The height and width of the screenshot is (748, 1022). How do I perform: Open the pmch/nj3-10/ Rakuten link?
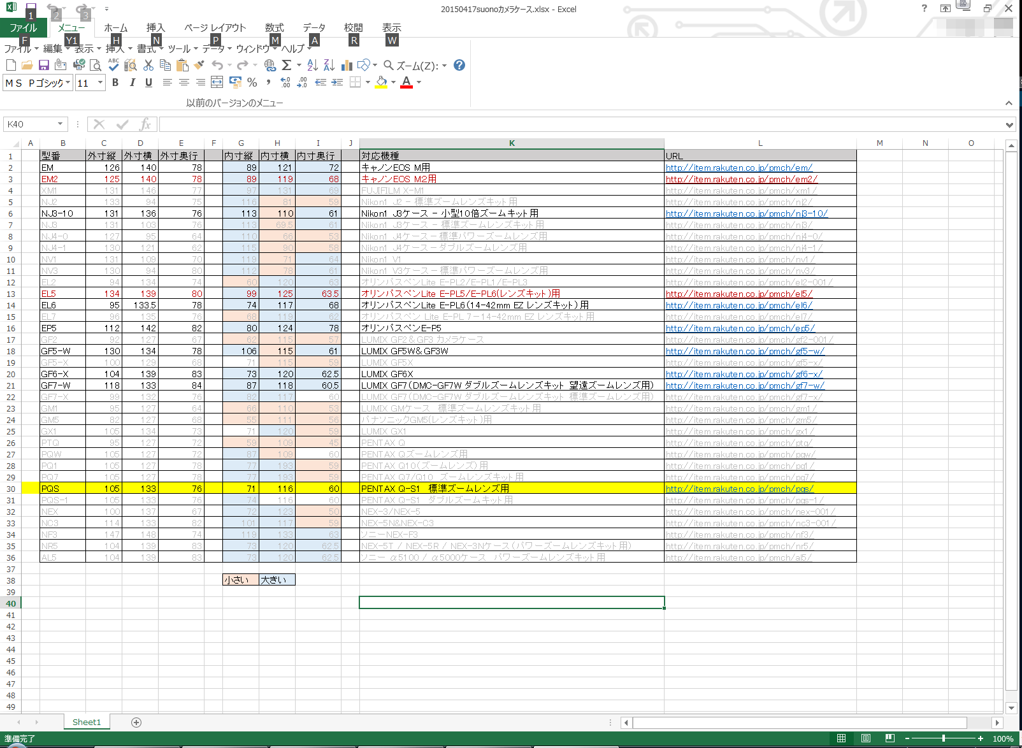coord(746,213)
